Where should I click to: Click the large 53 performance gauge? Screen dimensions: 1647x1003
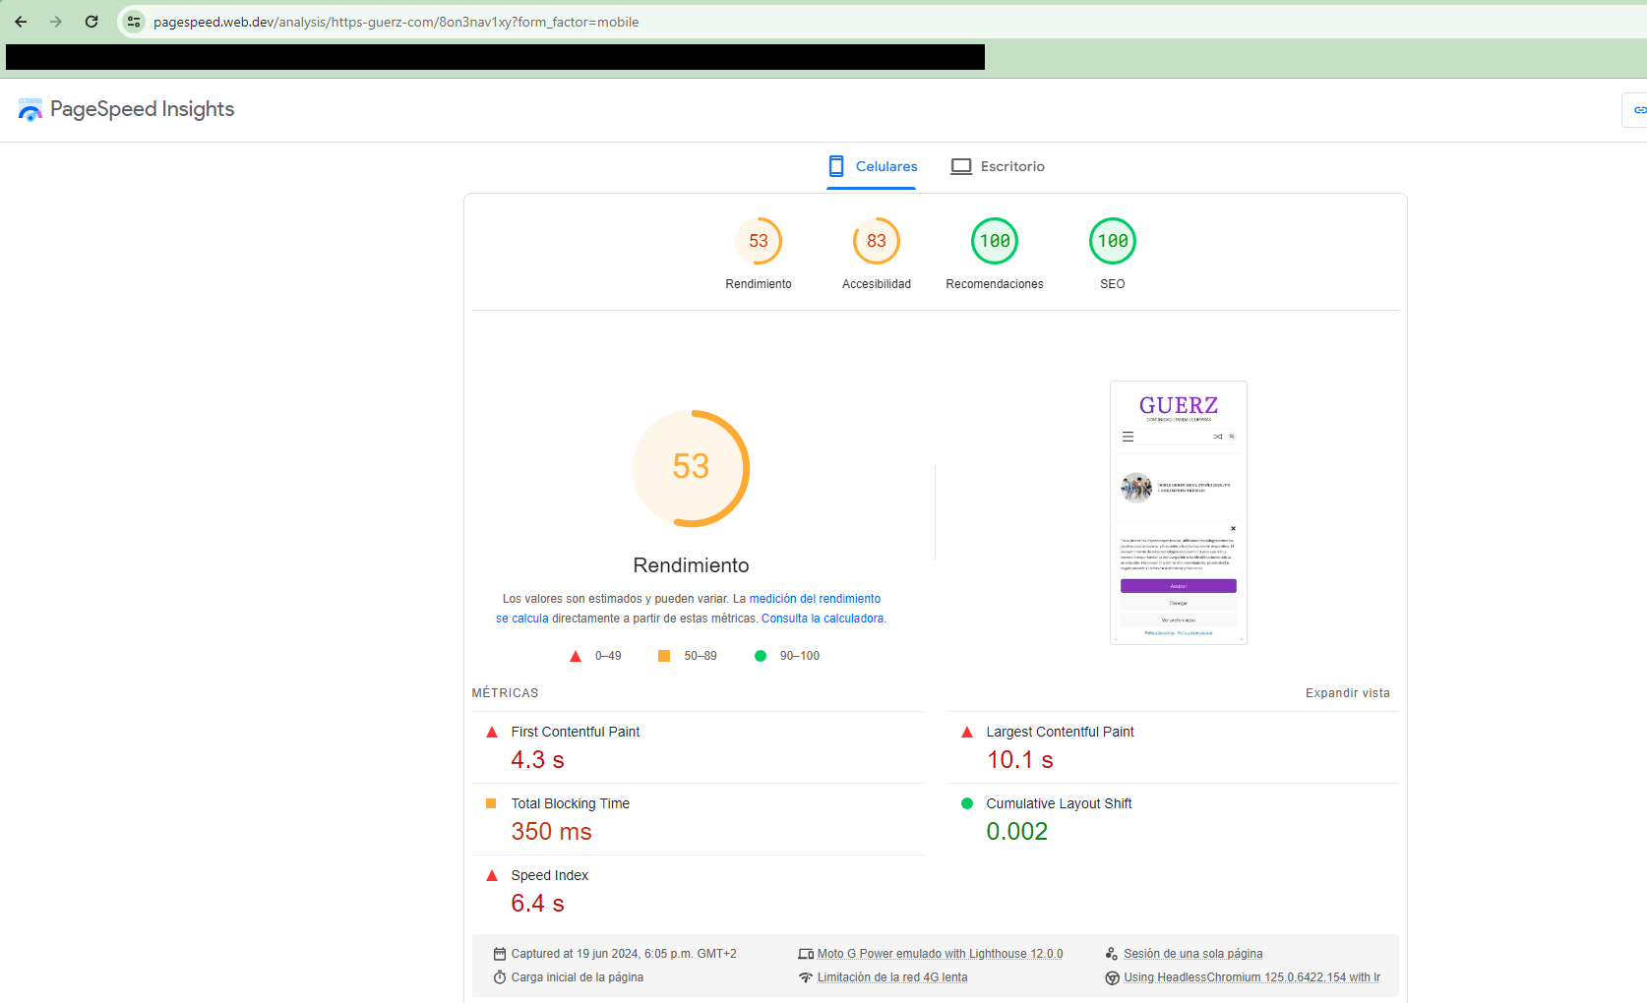pos(691,468)
